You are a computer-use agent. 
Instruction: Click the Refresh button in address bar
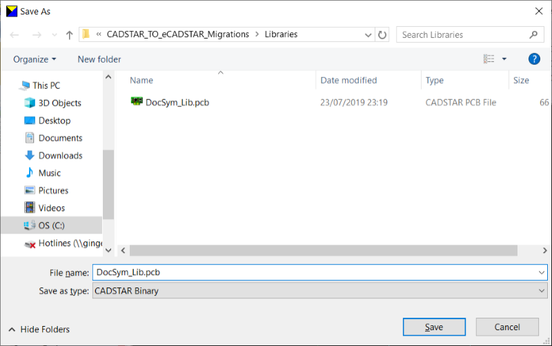pyautogui.click(x=383, y=34)
